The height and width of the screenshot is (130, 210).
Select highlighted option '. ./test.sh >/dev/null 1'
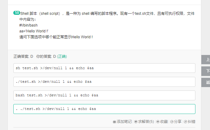[104, 109]
